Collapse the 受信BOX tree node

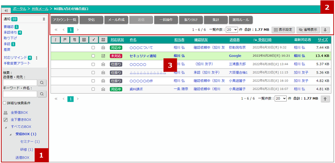(10, 134)
